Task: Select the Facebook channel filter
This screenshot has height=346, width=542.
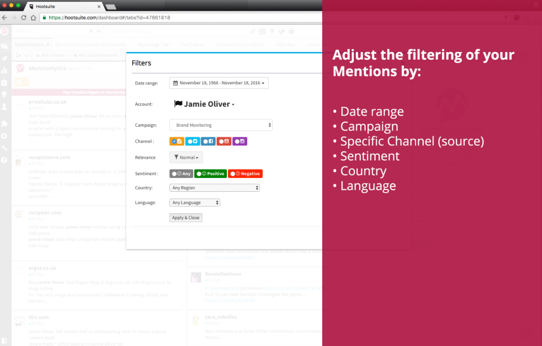Action: (x=208, y=141)
